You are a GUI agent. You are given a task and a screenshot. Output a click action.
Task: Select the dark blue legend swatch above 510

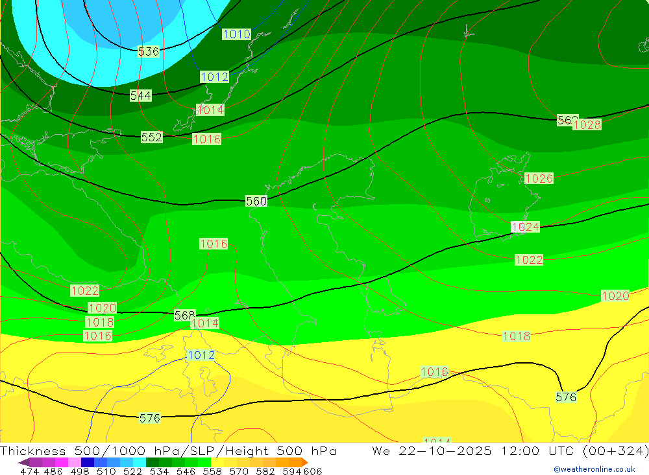88,462
